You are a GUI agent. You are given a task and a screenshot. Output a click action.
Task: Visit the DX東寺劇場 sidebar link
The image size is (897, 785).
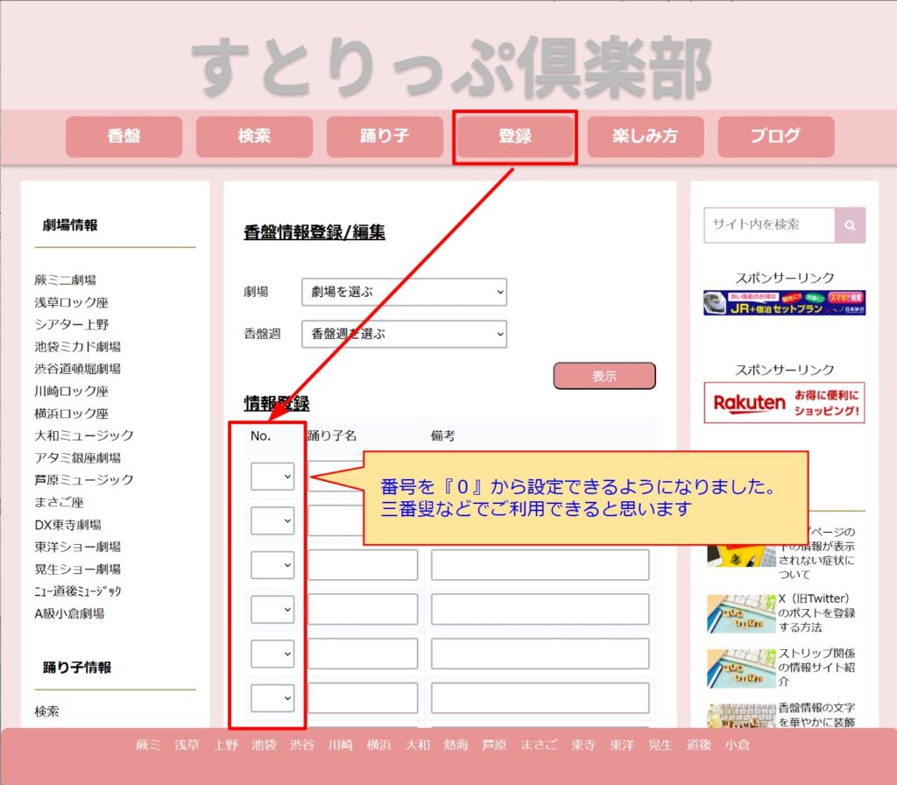click(68, 525)
